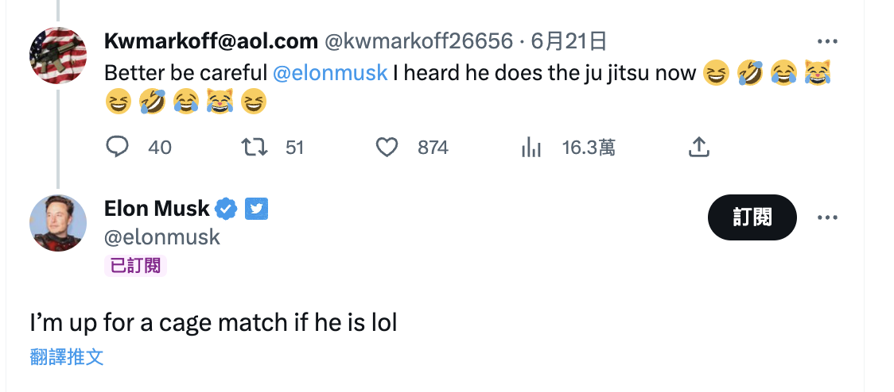Screen dimensions: 894x392
Task: Click the reply speech bubble icon
Action: 118,148
